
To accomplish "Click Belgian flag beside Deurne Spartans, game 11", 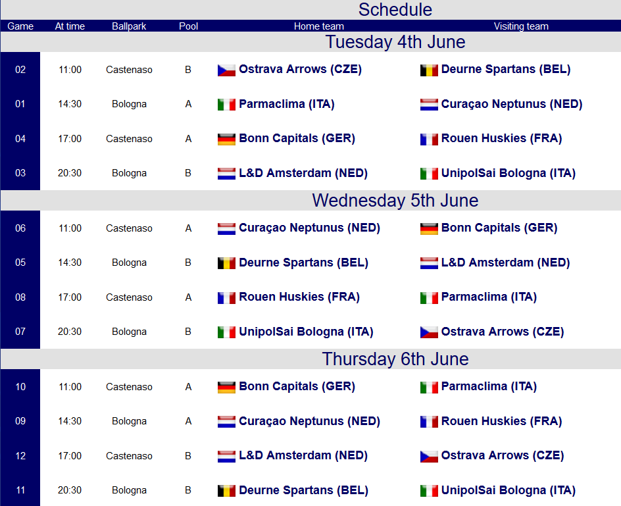I will (226, 491).
